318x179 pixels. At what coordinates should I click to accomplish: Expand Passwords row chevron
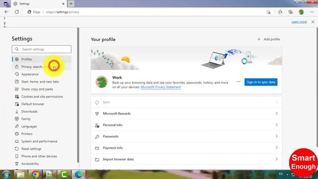click(x=276, y=136)
